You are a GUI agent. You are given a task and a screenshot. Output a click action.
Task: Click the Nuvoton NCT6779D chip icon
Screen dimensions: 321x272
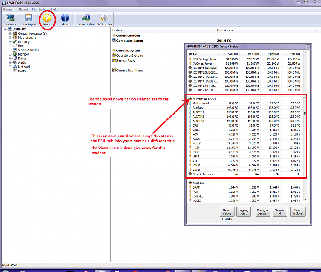[190, 98]
